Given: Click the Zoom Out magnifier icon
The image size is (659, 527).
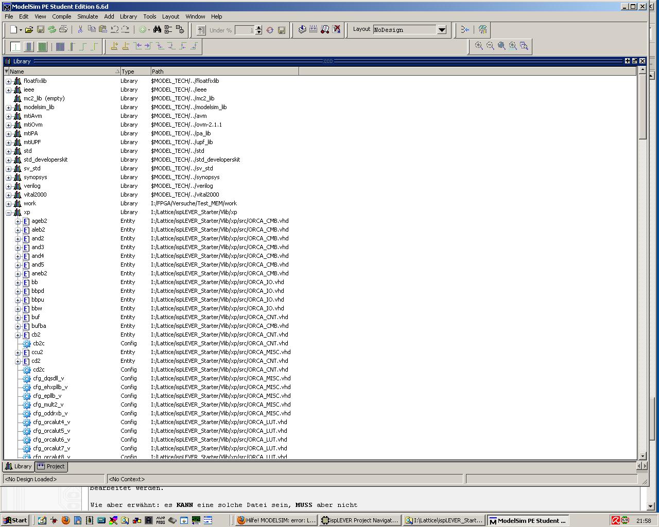Looking at the screenshot, I should click(490, 46).
